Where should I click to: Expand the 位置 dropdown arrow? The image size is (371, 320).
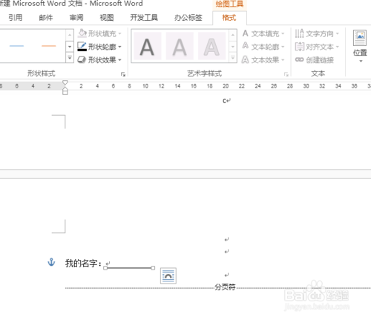pos(361,61)
